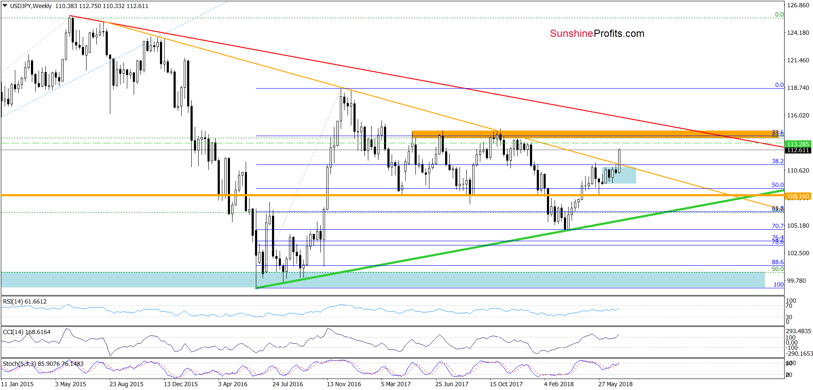The image size is (813, 390).
Task: Click the 15 Oct 2017 date label
Action: tap(506, 384)
